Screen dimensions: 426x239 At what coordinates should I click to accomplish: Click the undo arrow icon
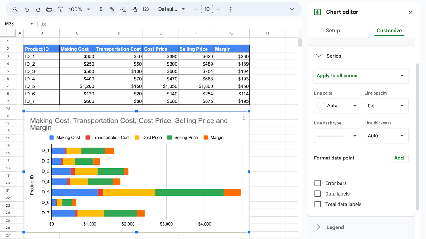coord(27,9)
